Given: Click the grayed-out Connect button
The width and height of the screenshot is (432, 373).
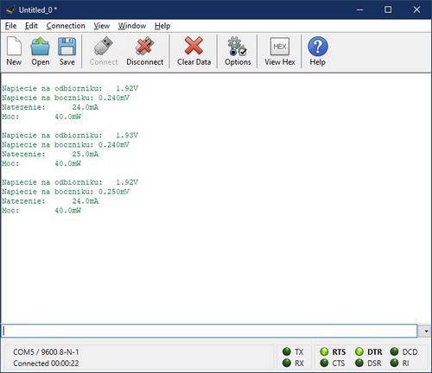Looking at the screenshot, I should 104,51.
